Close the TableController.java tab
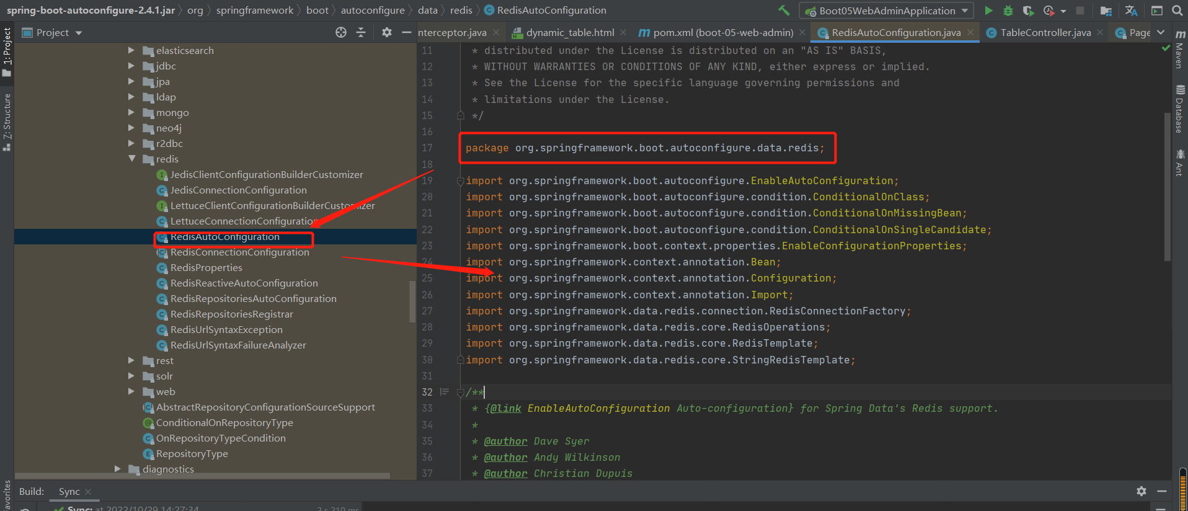 1100,32
